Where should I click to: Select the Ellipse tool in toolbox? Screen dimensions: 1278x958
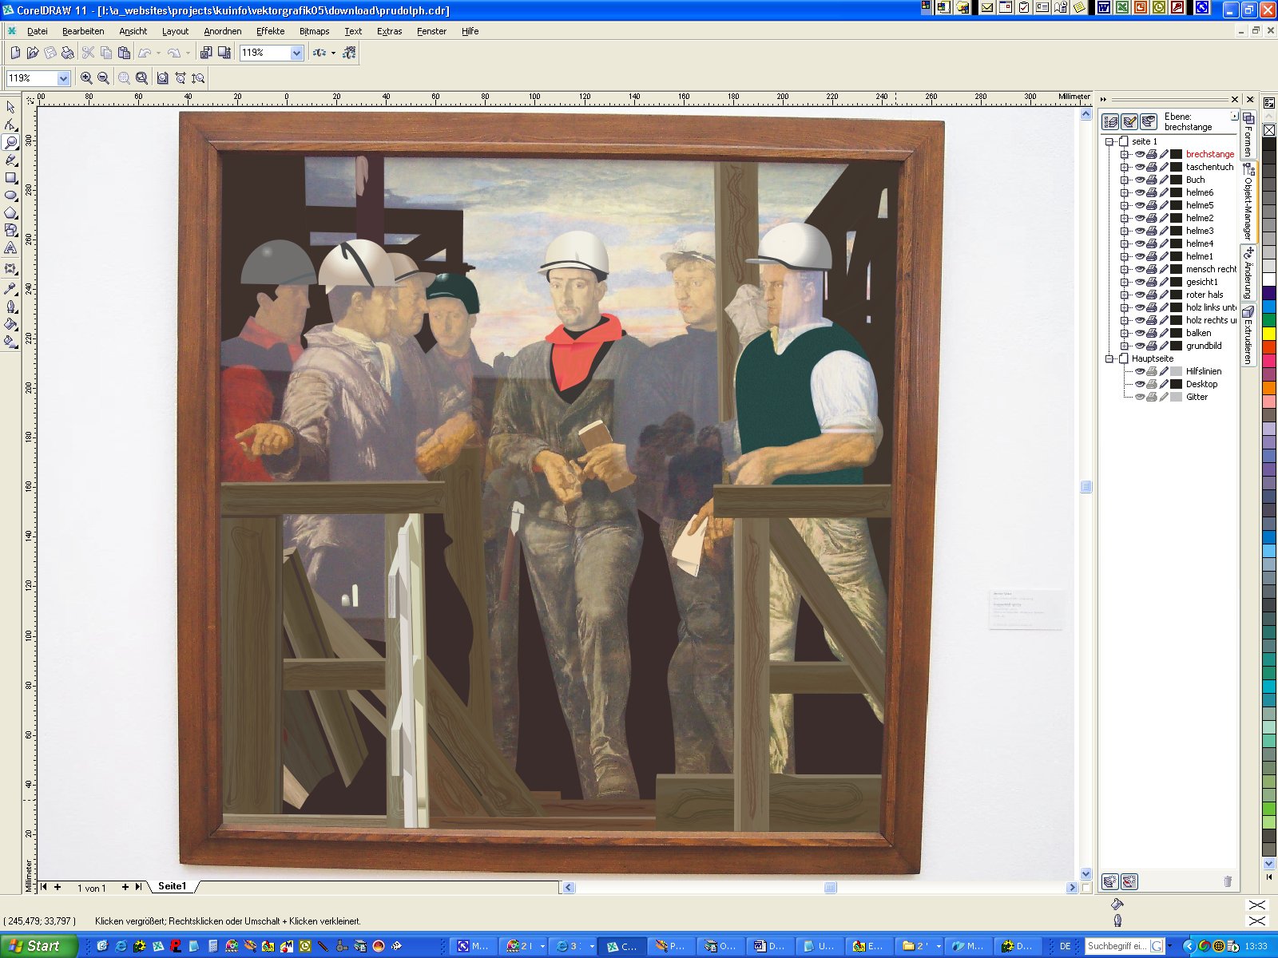click(10, 196)
